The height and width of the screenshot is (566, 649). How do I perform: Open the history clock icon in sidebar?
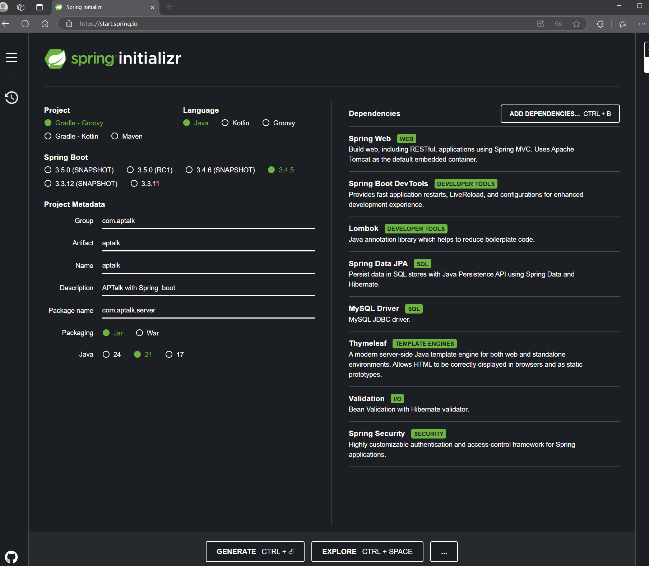(11, 97)
